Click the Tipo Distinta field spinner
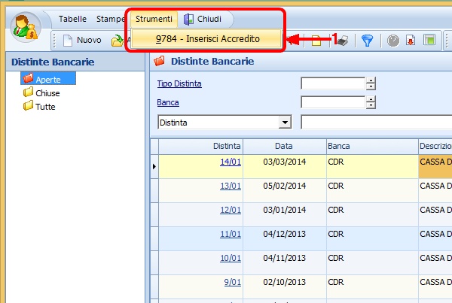The width and height of the screenshot is (452, 303). pyautogui.click(x=370, y=83)
